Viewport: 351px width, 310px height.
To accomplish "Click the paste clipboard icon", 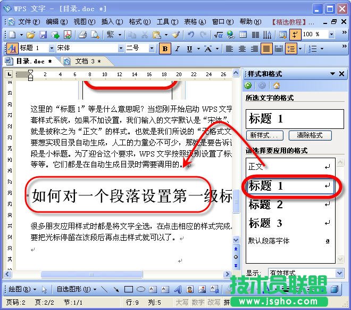I will tap(157, 35).
